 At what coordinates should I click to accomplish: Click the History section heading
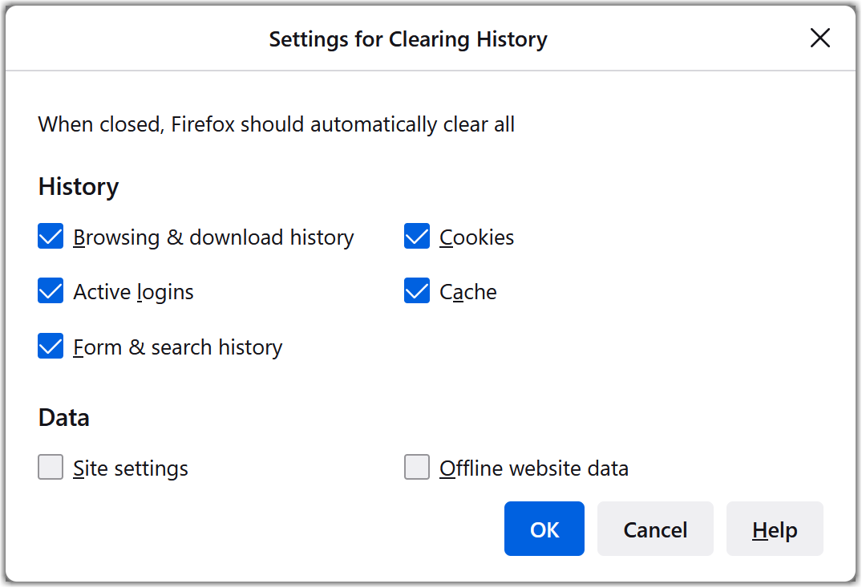click(x=78, y=186)
